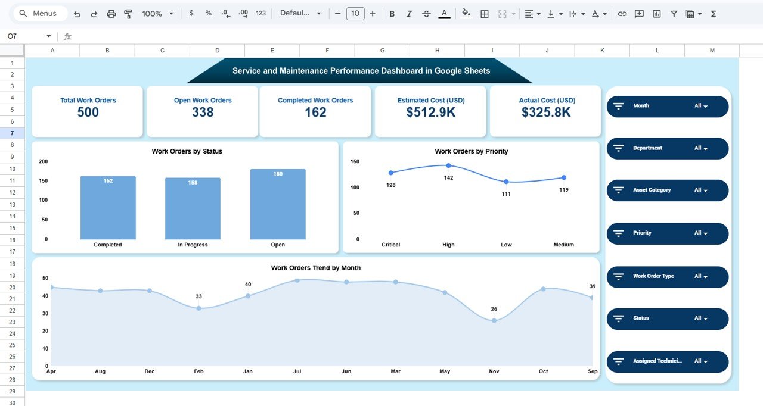Select the paint format tool

pos(128,13)
